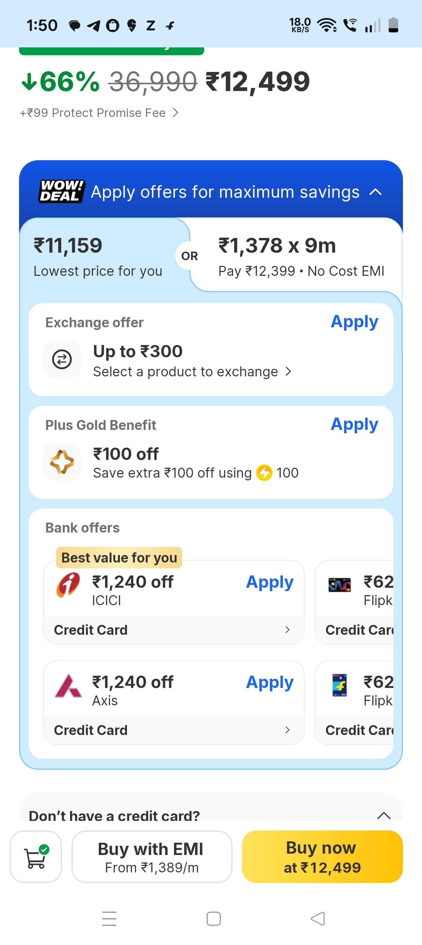Tap the Axis bank logo
Screen dimensions: 422x945
click(68, 685)
